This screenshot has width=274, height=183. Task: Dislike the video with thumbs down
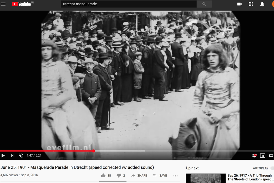coord(119,175)
